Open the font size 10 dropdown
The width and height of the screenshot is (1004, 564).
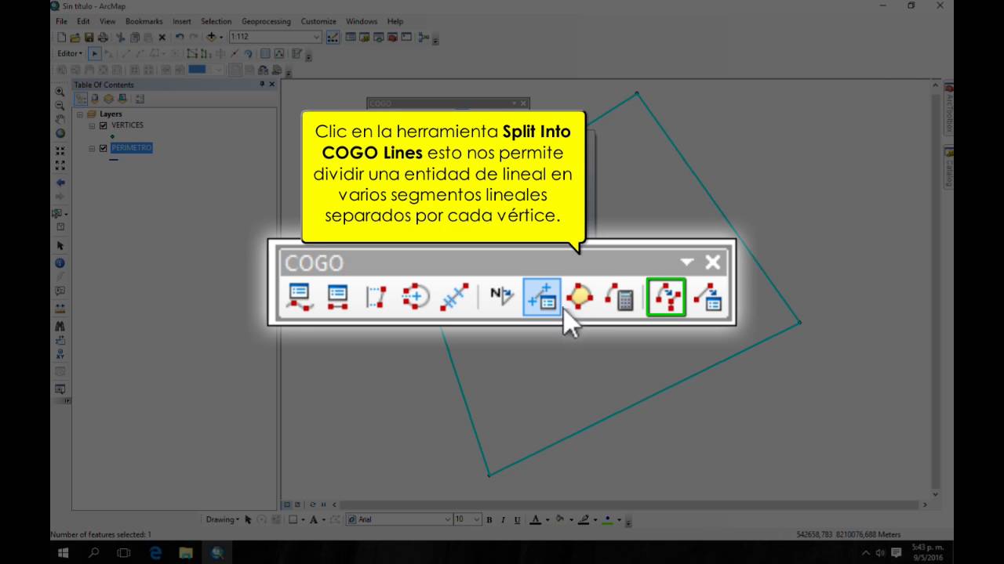477,519
